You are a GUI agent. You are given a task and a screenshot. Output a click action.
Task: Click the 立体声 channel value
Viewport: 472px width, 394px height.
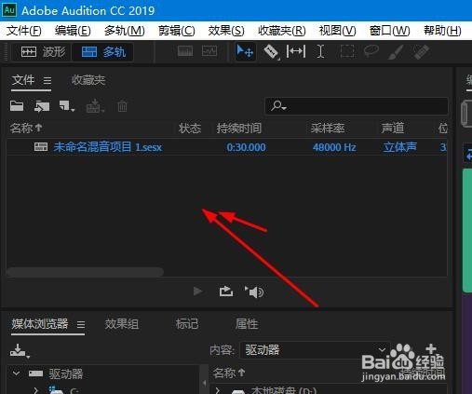coord(399,147)
